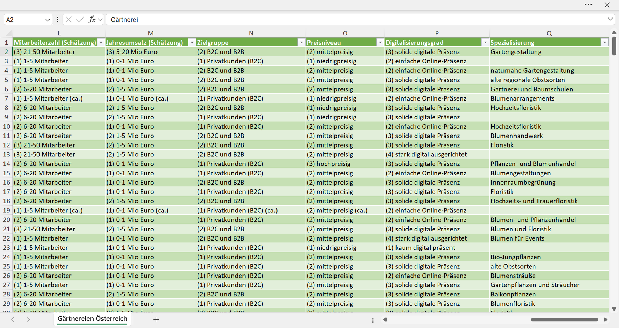
Task: Add a new sheet with plus icon
Action: click(x=156, y=319)
